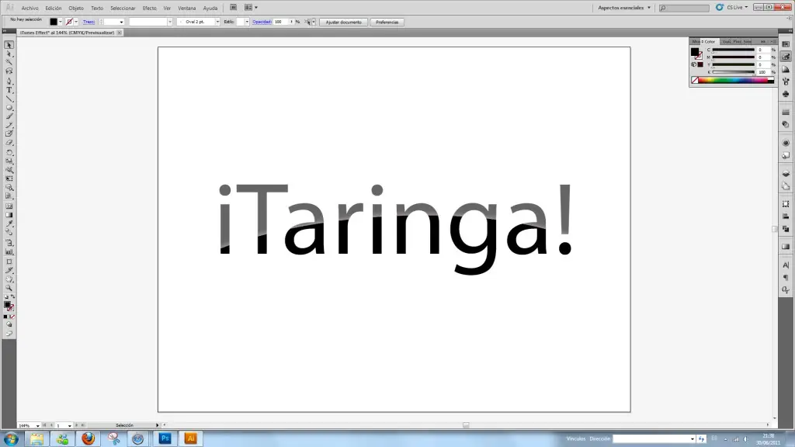
Task: Click the Ajustar documento button
Action: point(343,22)
